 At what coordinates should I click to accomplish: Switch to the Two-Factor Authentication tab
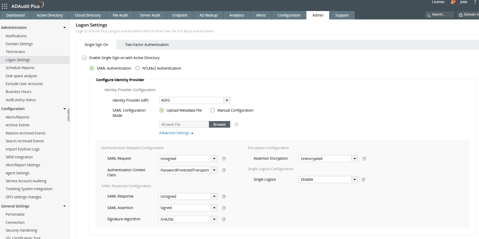point(147,45)
